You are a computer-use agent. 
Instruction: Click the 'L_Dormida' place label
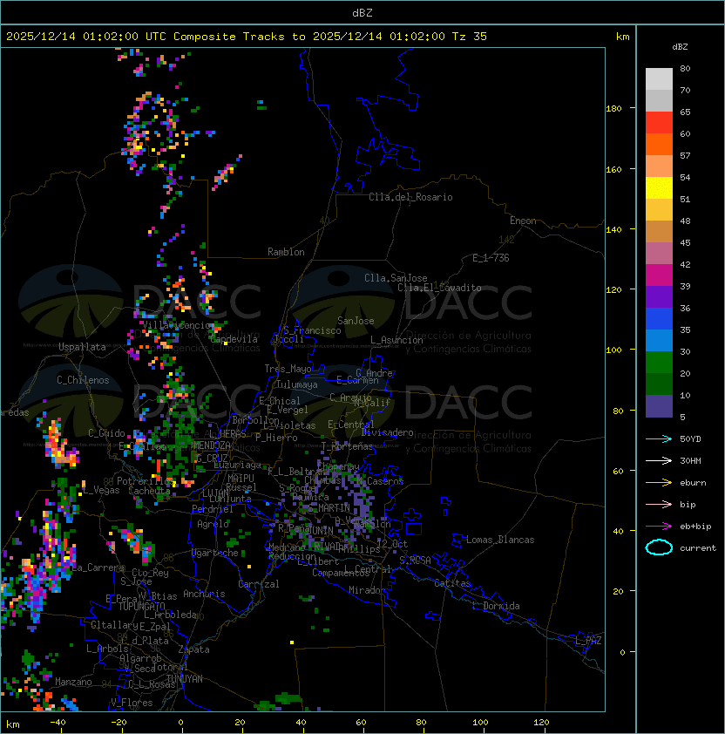coord(496,606)
